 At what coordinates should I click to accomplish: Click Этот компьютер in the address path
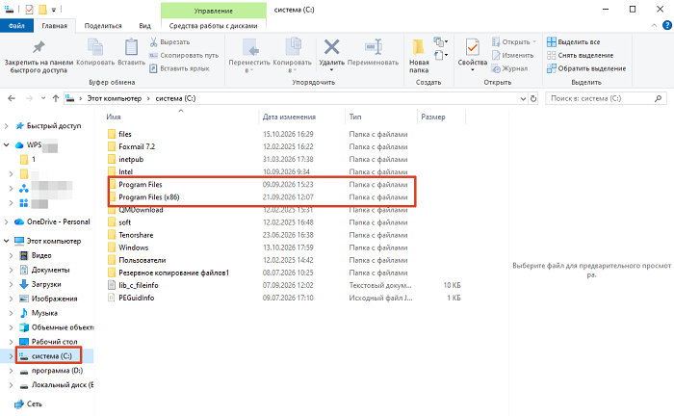pos(115,98)
